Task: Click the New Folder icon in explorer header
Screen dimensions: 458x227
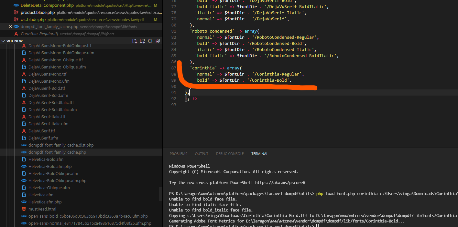Action: 142,41
